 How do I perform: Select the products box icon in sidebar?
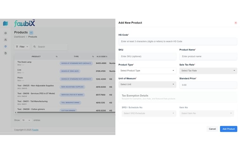click(x=5, y=46)
